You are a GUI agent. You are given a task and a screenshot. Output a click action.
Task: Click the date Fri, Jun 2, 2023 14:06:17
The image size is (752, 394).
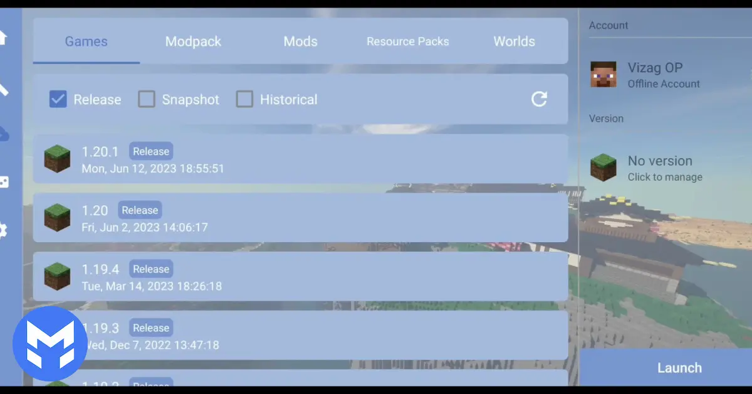pos(145,228)
